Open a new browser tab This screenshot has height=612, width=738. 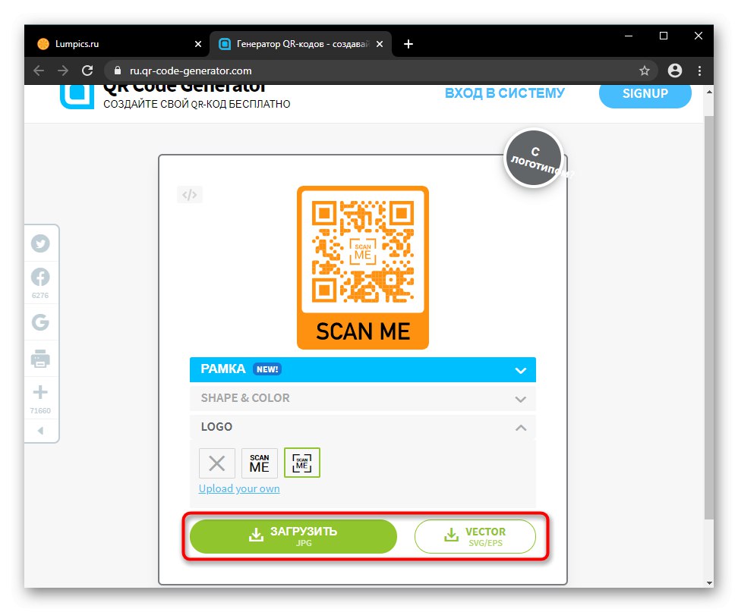408,44
